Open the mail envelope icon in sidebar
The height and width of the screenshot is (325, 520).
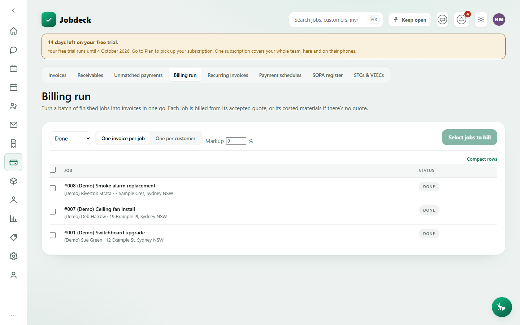13,125
